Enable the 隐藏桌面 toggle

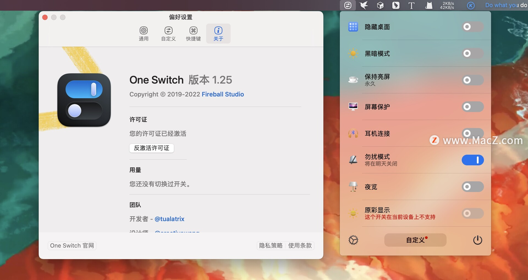pos(472,27)
